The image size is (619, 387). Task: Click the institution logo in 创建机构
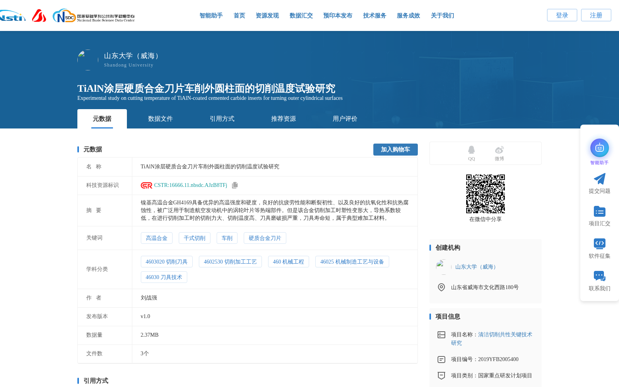tap(443, 267)
